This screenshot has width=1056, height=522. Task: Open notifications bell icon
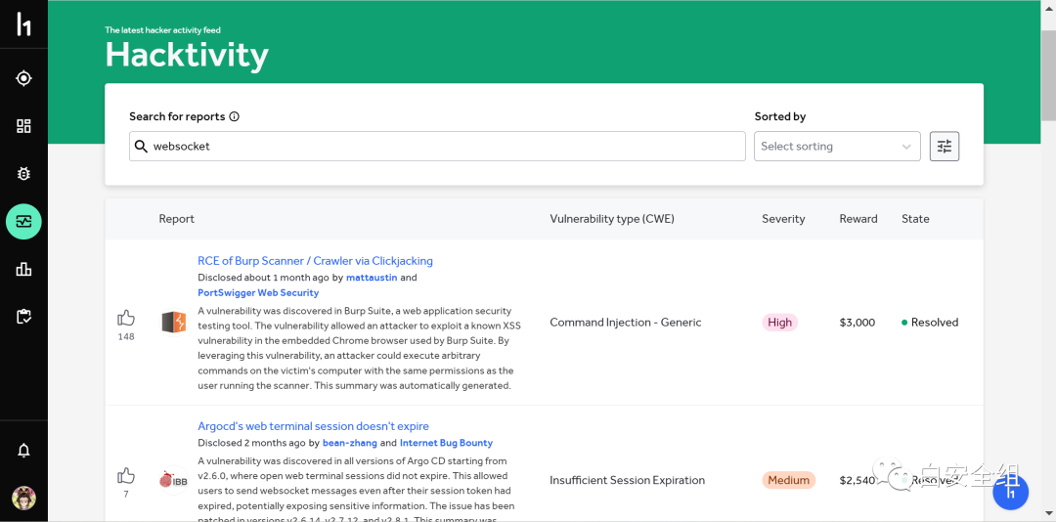(x=23, y=451)
